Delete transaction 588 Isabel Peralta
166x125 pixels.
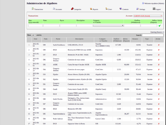pyautogui.click(x=159, y=99)
